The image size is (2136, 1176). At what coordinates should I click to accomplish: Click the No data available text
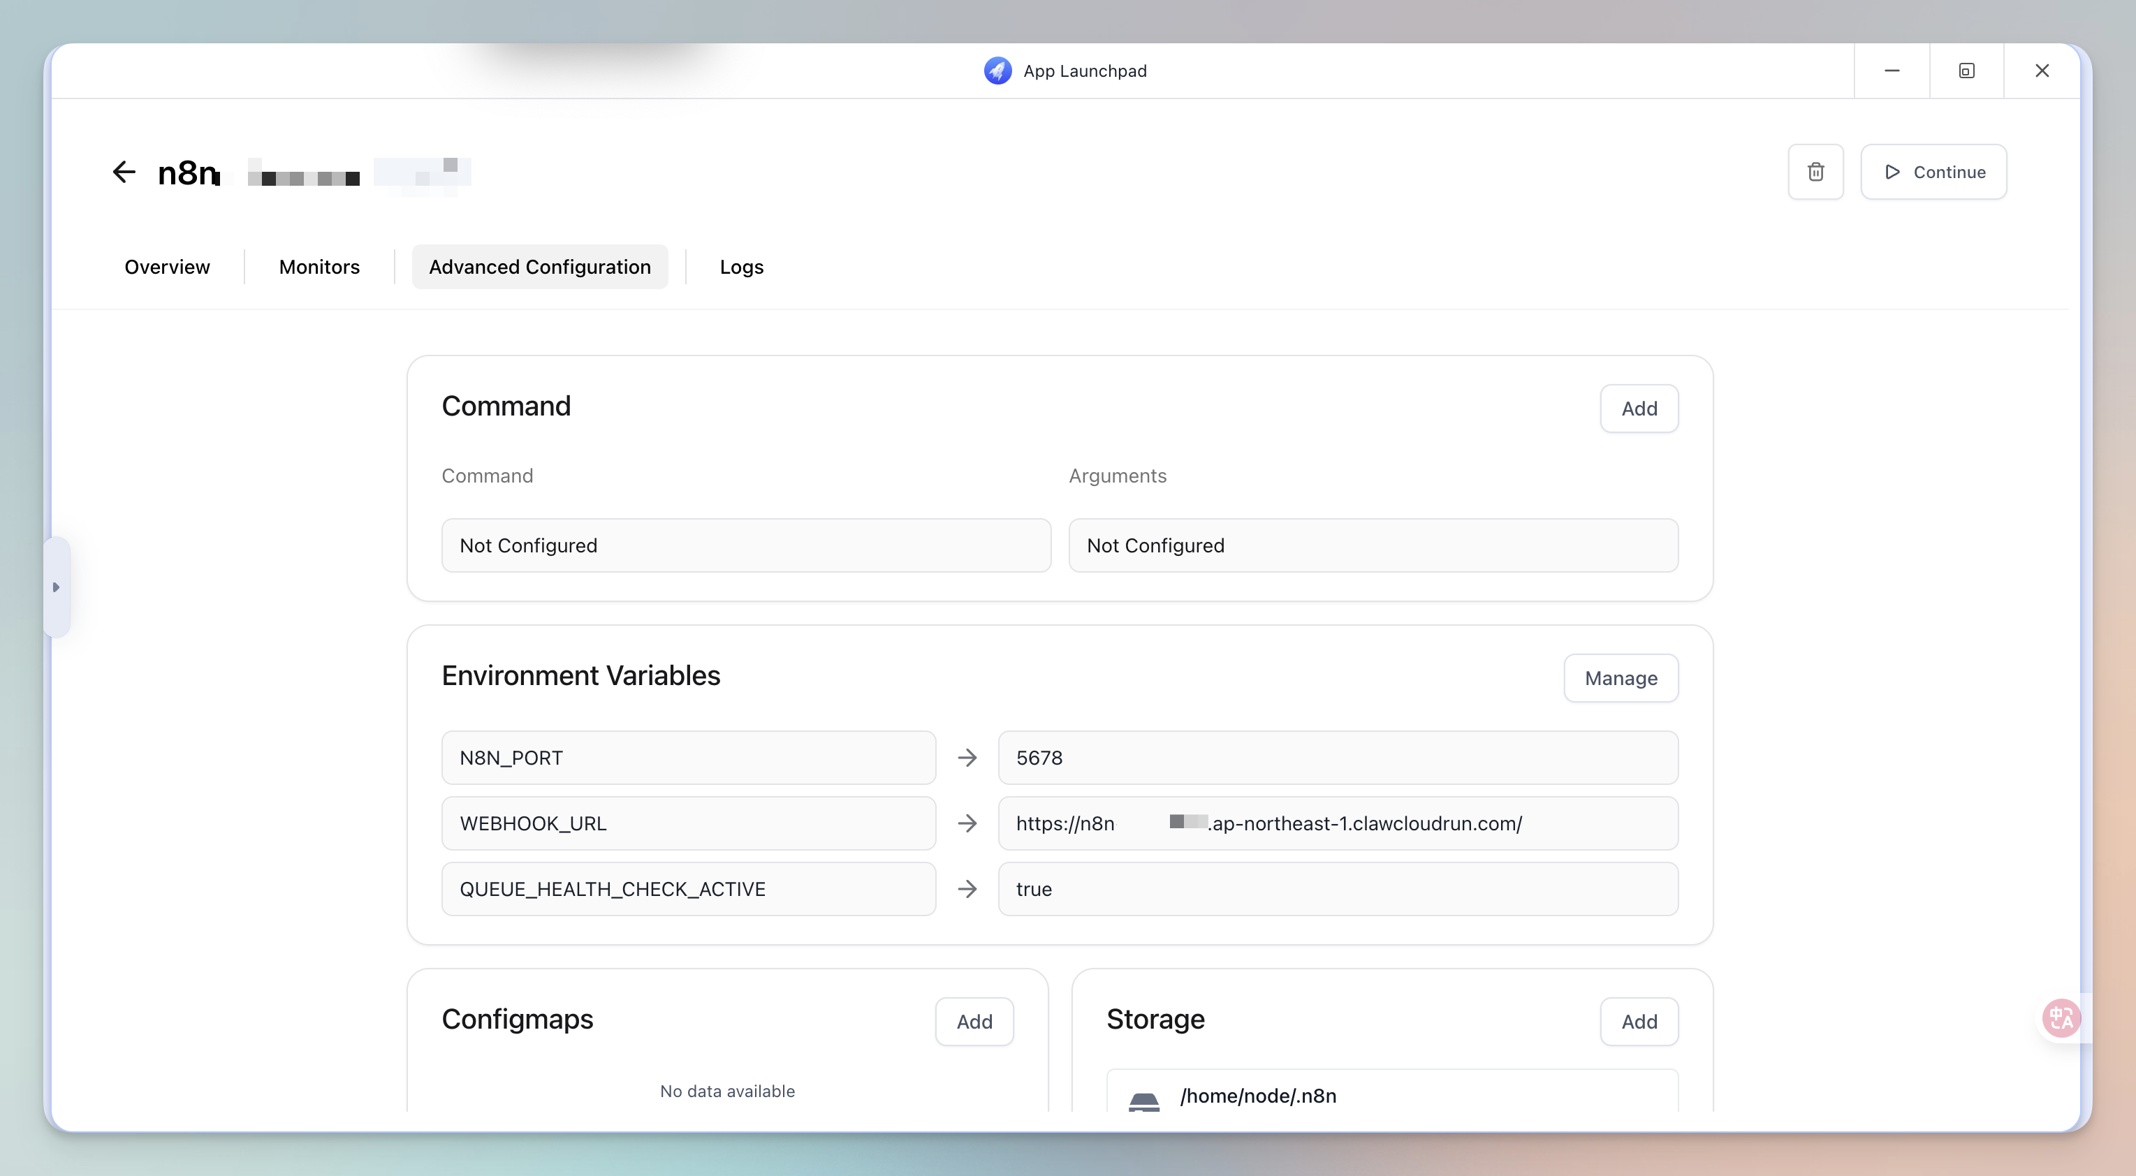727,1091
